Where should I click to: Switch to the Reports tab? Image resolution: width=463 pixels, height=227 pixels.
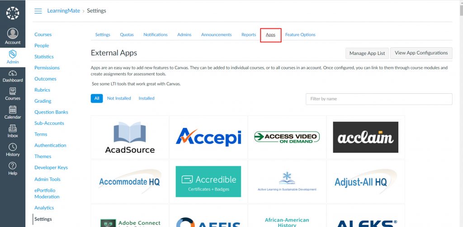click(249, 35)
